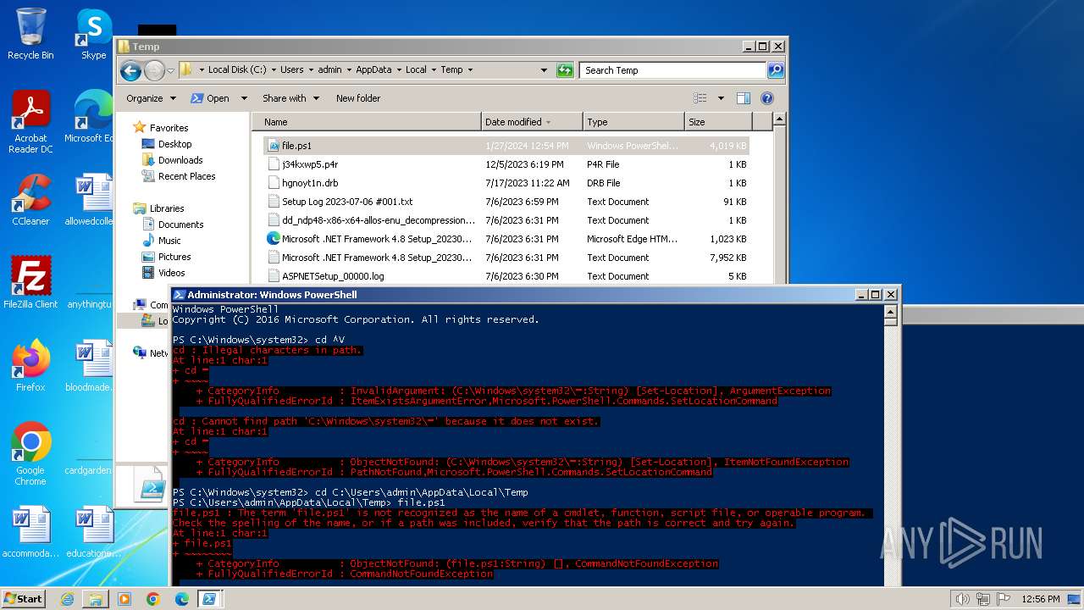Image resolution: width=1084 pixels, height=610 pixels.
Task: Expand the views options dropdown arrow
Action: 721,98
